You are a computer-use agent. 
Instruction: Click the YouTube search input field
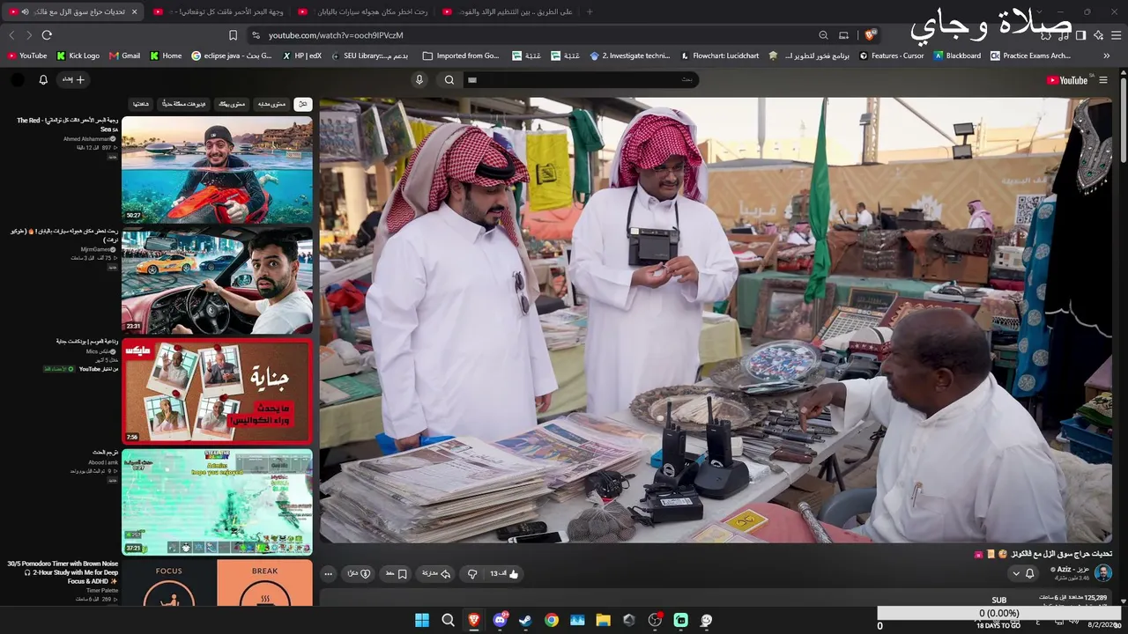pyautogui.click(x=582, y=79)
